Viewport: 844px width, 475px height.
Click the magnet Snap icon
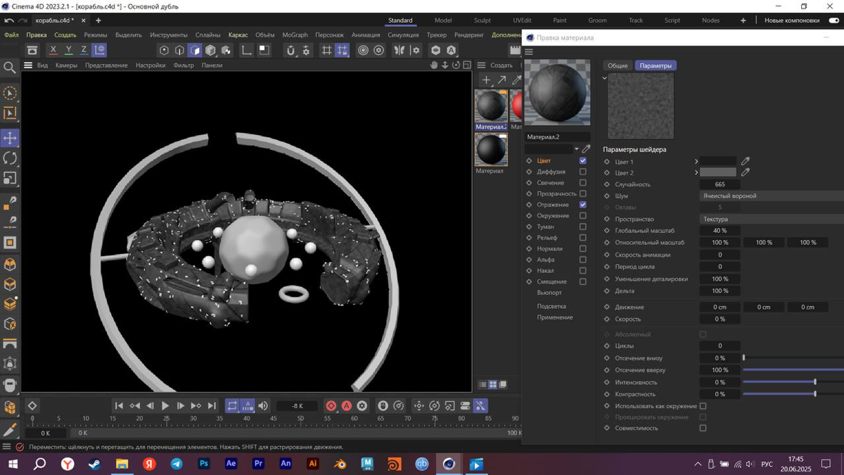click(290, 50)
